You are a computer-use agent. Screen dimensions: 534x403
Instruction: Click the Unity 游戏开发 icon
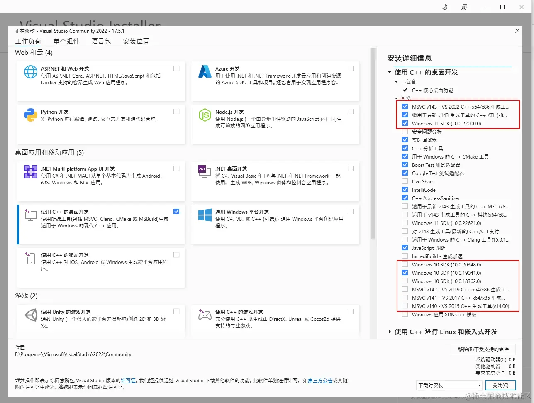pyautogui.click(x=31, y=315)
